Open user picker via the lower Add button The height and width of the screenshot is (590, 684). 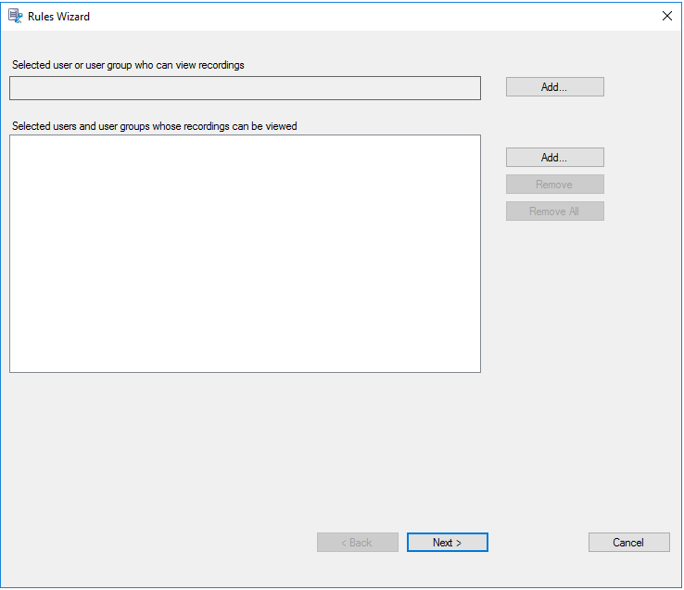click(x=554, y=158)
